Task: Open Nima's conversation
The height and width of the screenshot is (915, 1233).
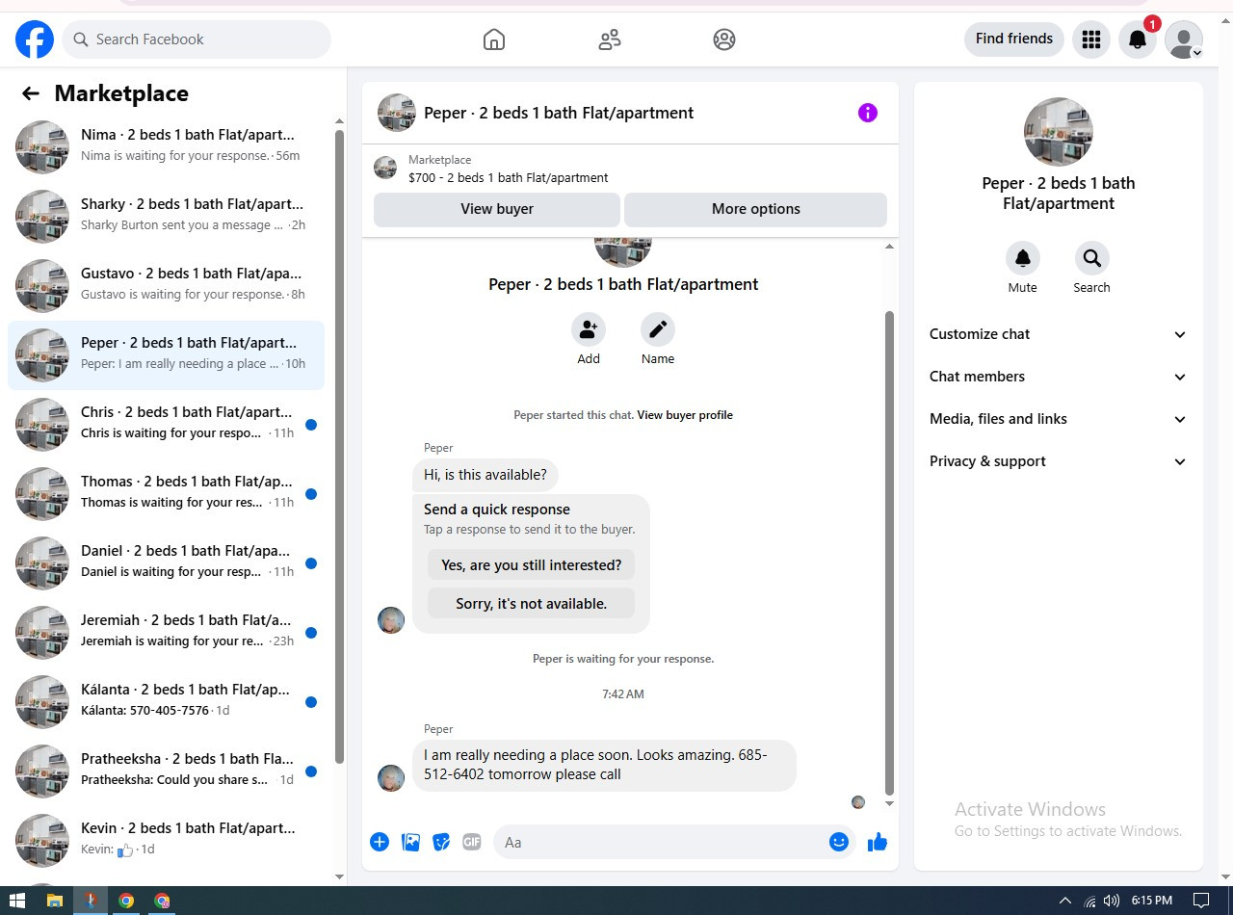Action: tap(166, 147)
